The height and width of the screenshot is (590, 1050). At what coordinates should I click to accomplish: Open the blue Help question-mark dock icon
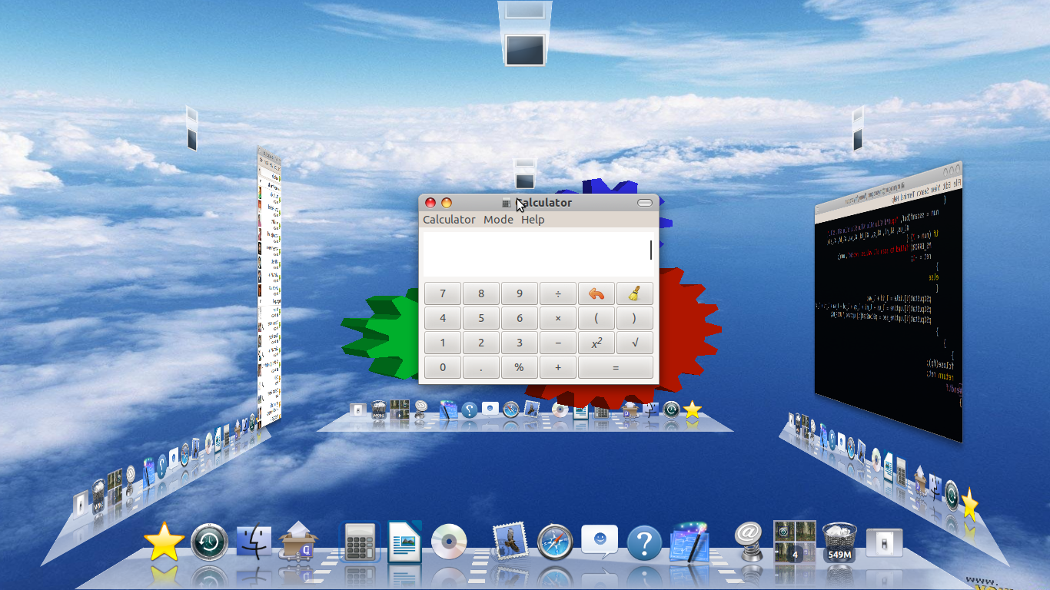(x=644, y=543)
